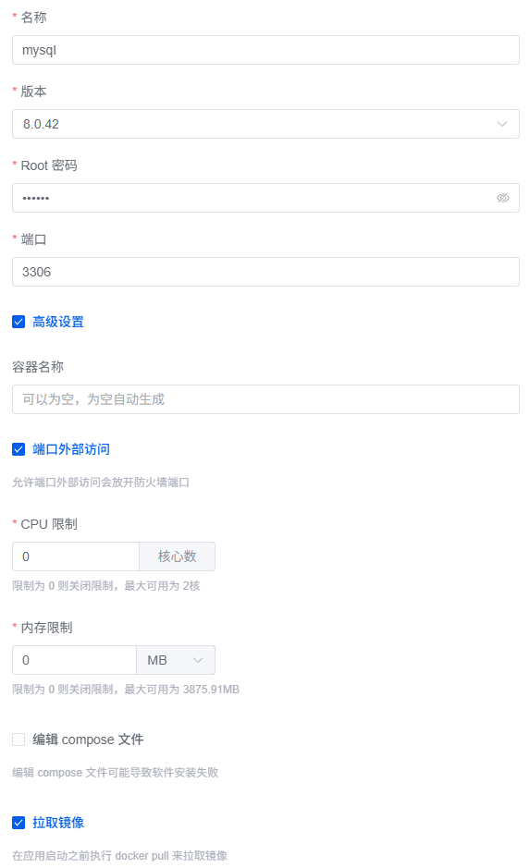530x868 pixels.
Task: Click the chevron arrow next to MB
Action: click(198, 660)
